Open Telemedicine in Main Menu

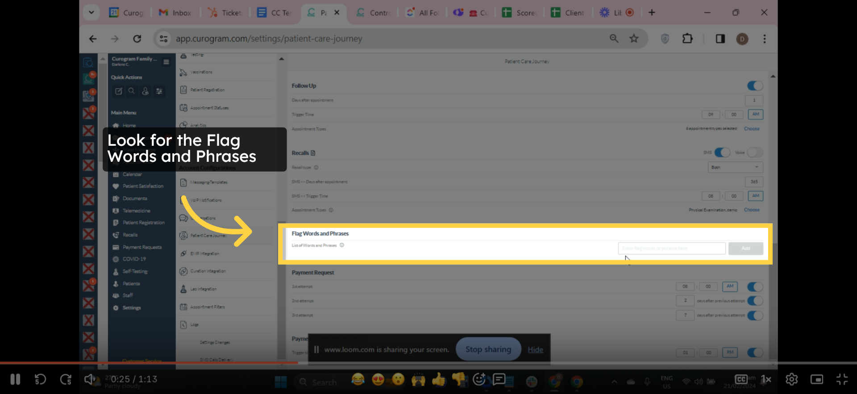pos(132,211)
